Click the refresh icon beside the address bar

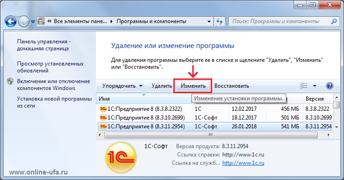(x=219, y=21)
